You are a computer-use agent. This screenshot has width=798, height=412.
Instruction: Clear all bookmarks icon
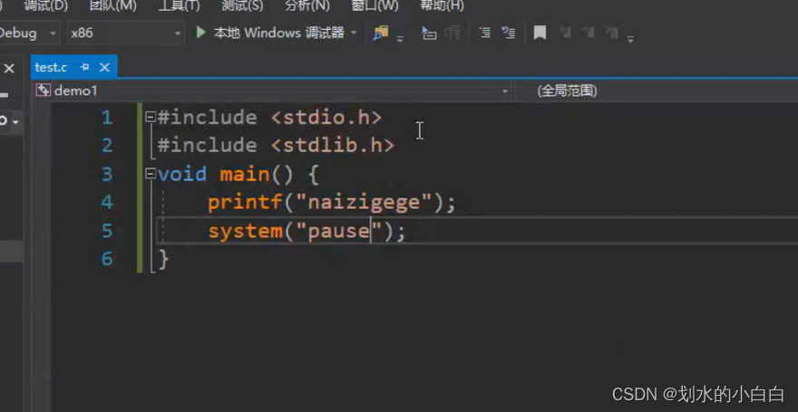click(x=612, y=33)
